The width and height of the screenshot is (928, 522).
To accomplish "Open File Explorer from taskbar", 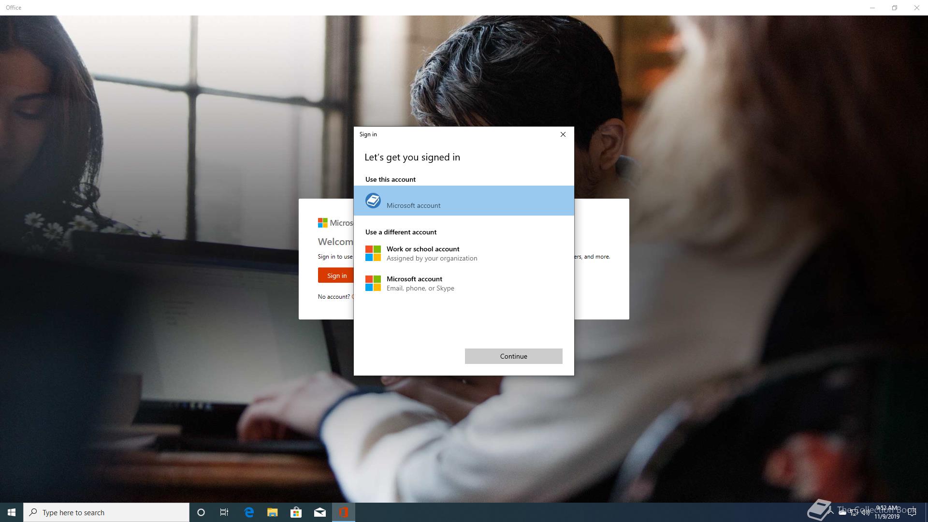I will 273,512.
